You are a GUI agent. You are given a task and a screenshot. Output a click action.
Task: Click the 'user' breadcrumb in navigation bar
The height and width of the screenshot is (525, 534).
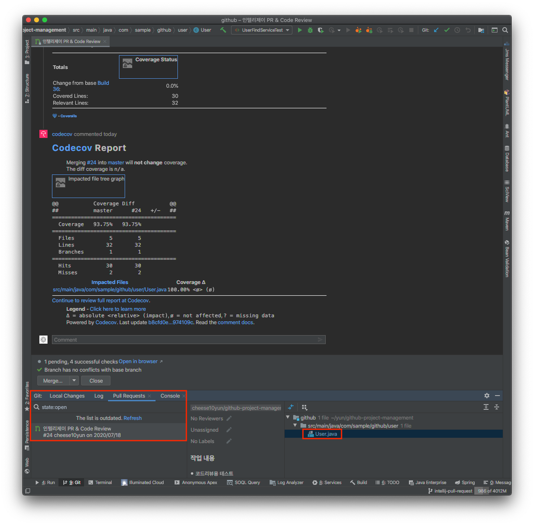183,30
